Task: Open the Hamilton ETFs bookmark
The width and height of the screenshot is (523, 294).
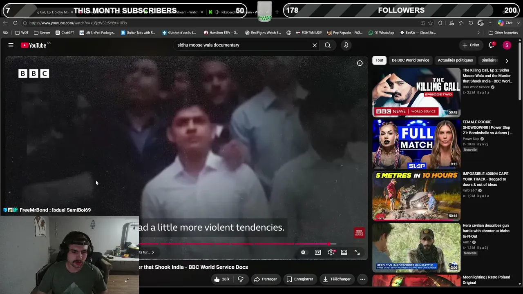Action: tap(221, 33)
